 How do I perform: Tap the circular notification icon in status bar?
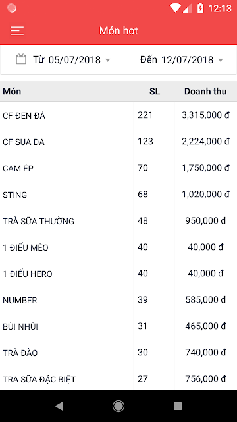(x=12, y=8)
